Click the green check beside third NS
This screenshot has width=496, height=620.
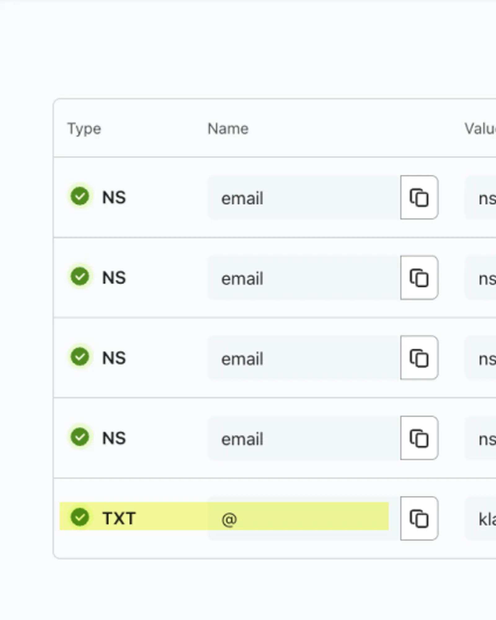(x=80, y=356)
